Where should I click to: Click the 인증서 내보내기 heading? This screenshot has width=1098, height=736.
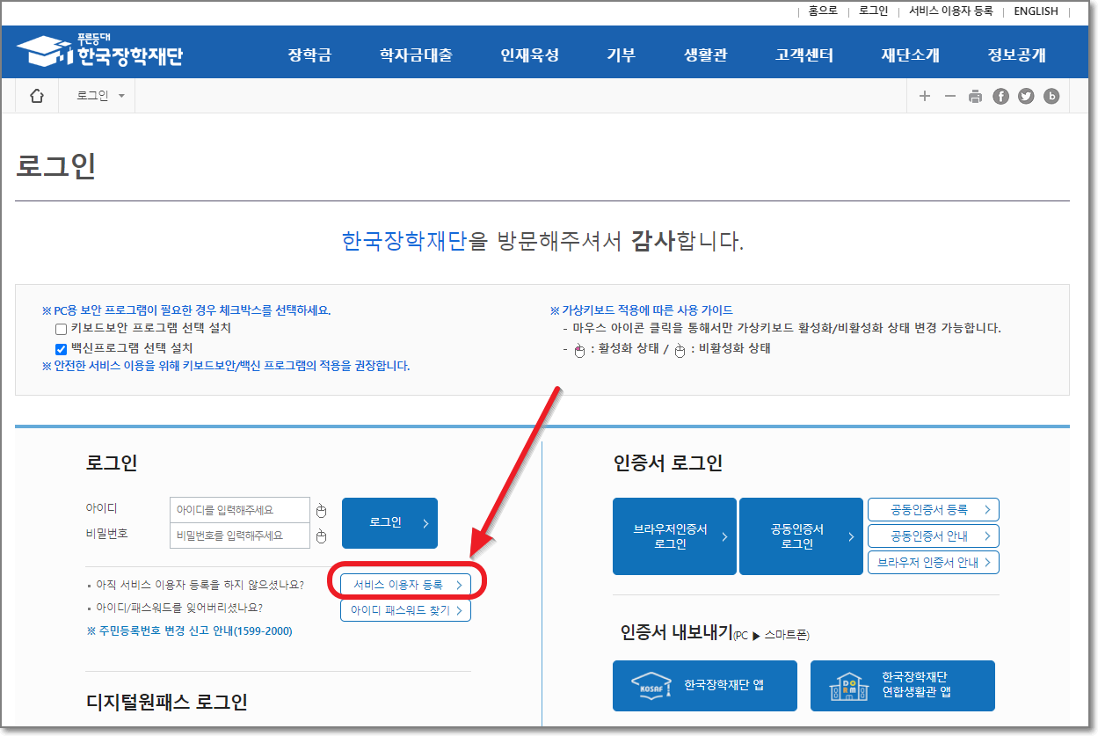(675, 632)
